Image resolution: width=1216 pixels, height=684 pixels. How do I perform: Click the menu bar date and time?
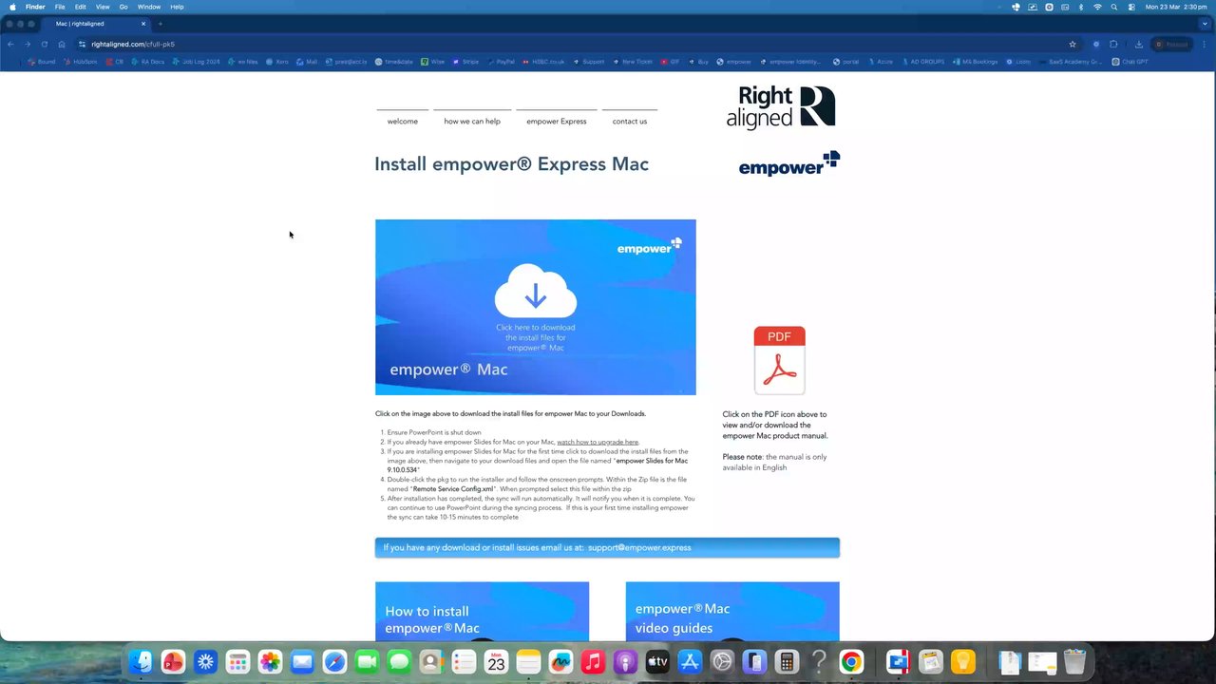click(1176, 7)
